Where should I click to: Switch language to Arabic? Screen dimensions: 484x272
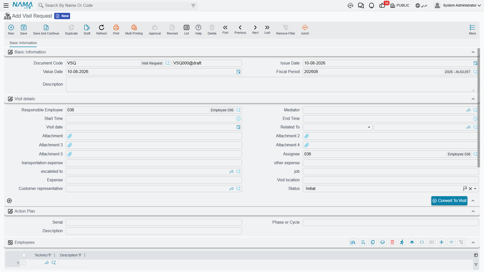(x=421, y=6)
